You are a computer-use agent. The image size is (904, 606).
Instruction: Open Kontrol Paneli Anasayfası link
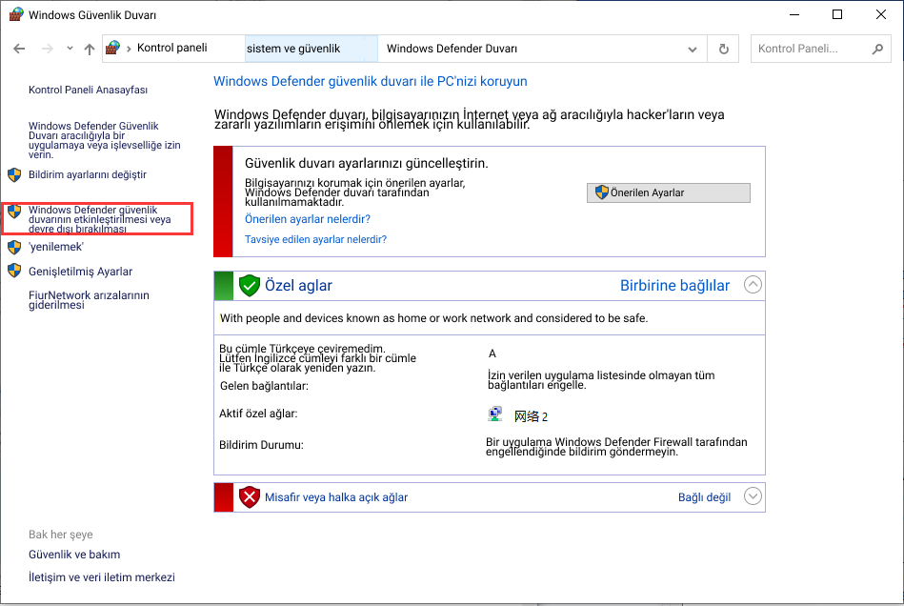tap(89, 90)
